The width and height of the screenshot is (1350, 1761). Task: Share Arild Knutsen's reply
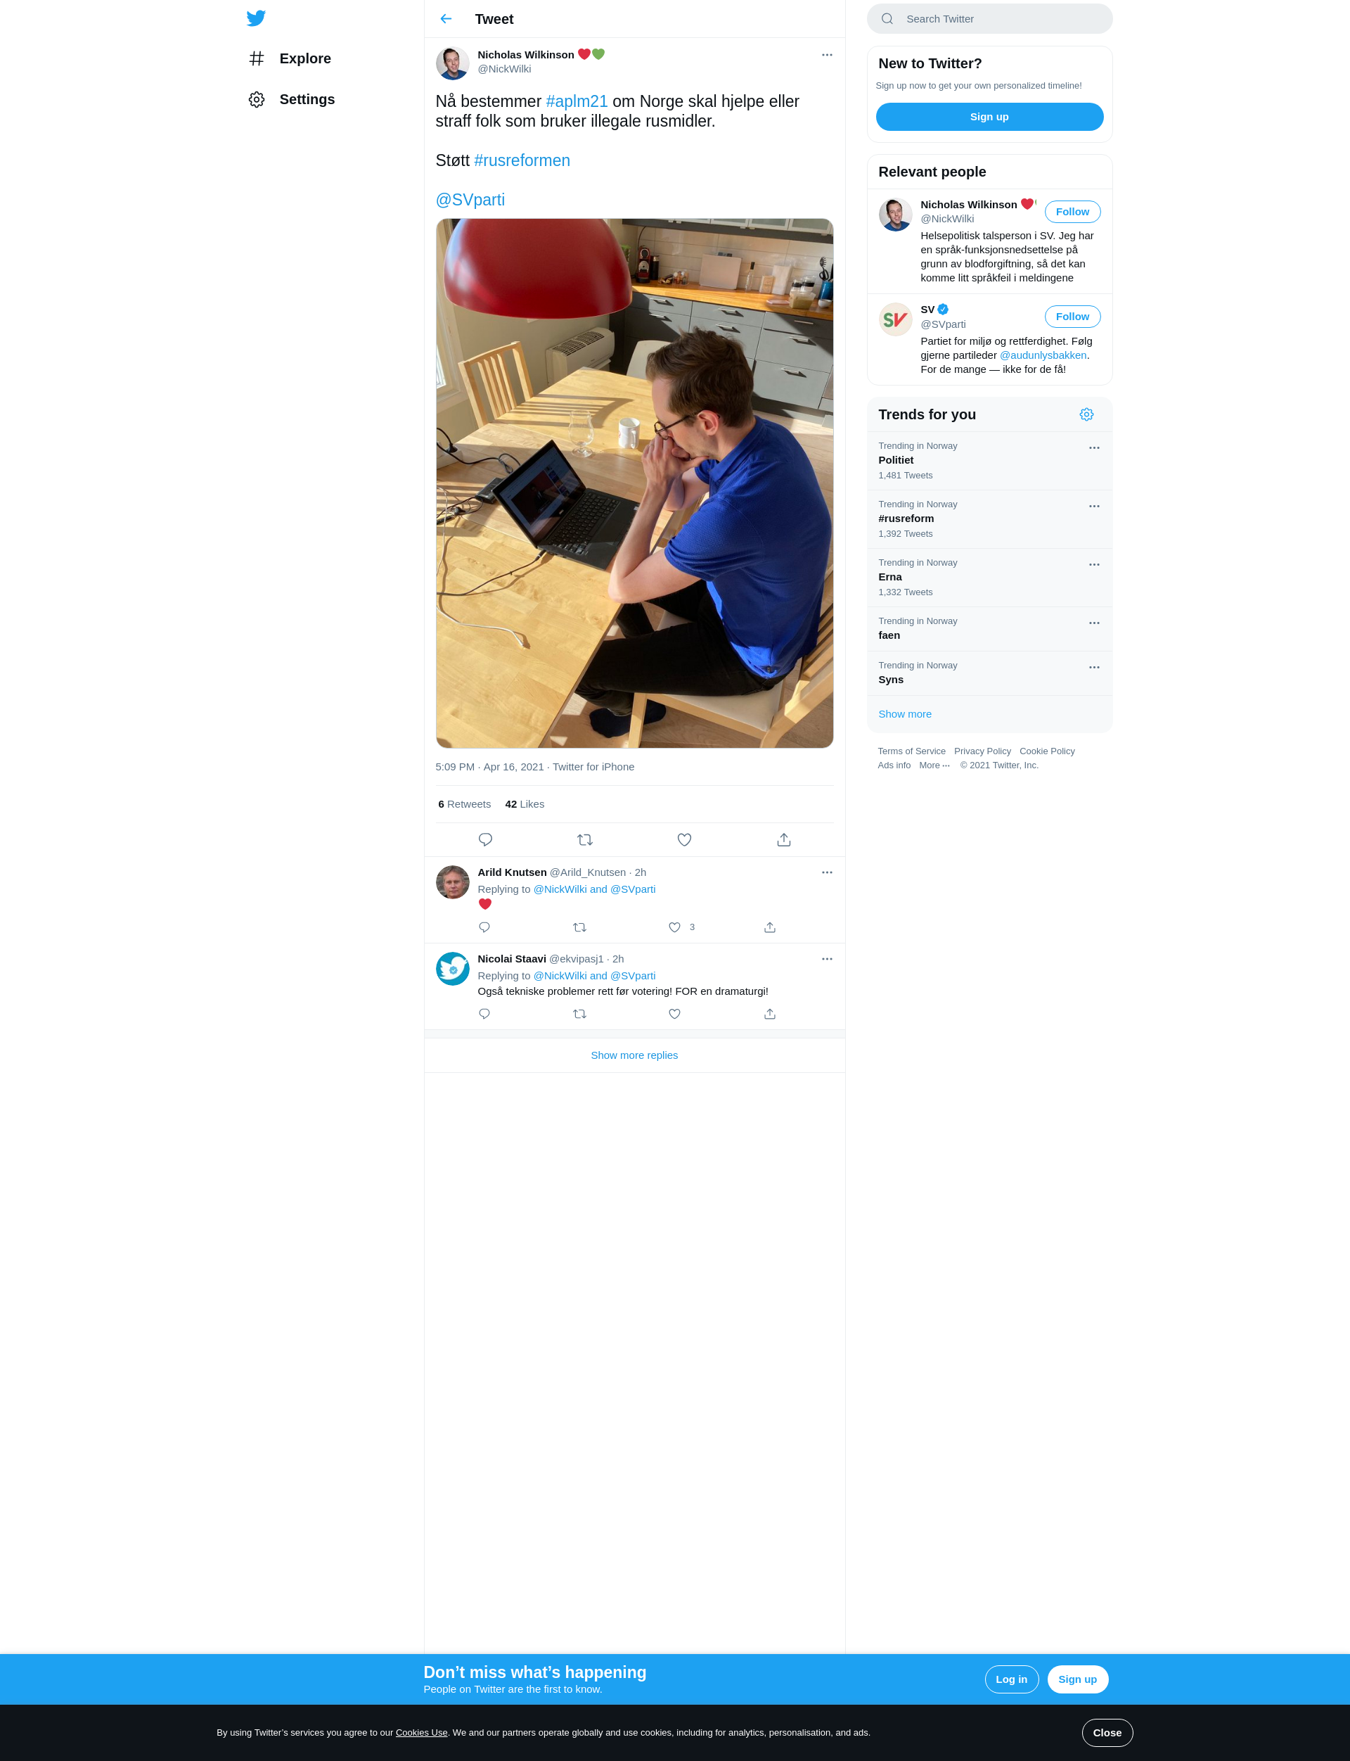click(x=770, y=927)
